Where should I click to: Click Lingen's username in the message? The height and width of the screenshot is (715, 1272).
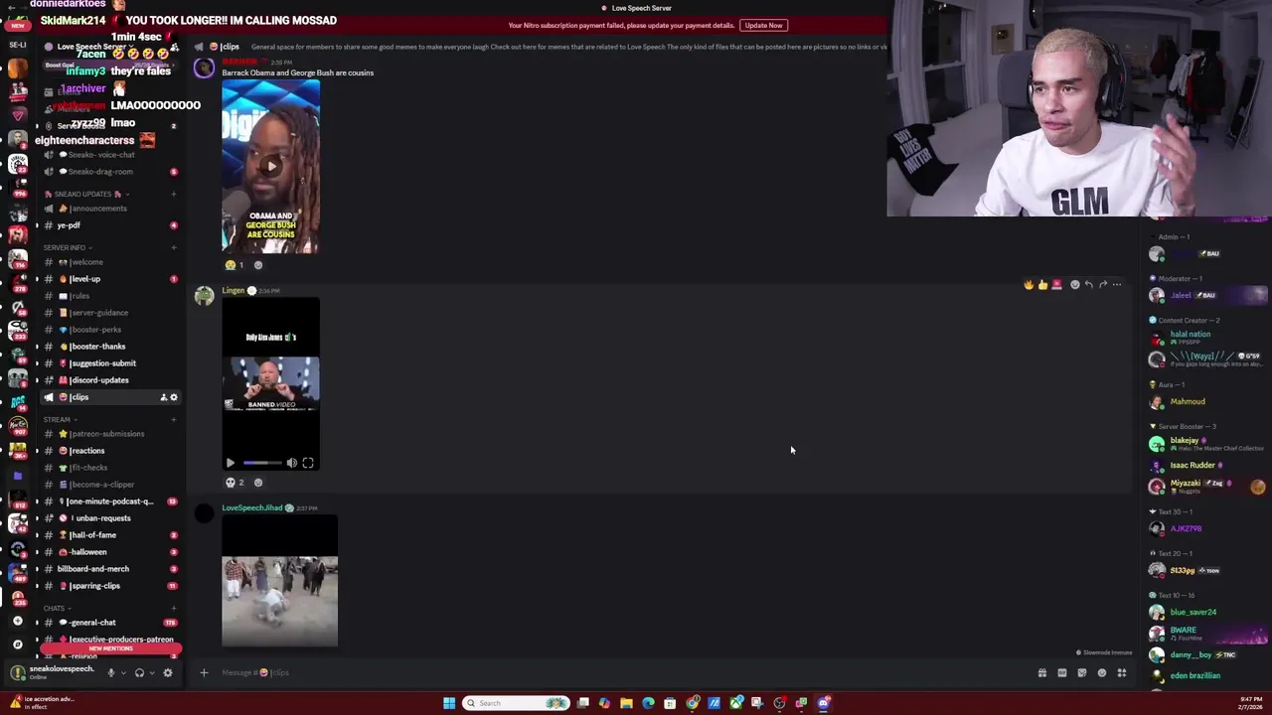coord(233,291)
